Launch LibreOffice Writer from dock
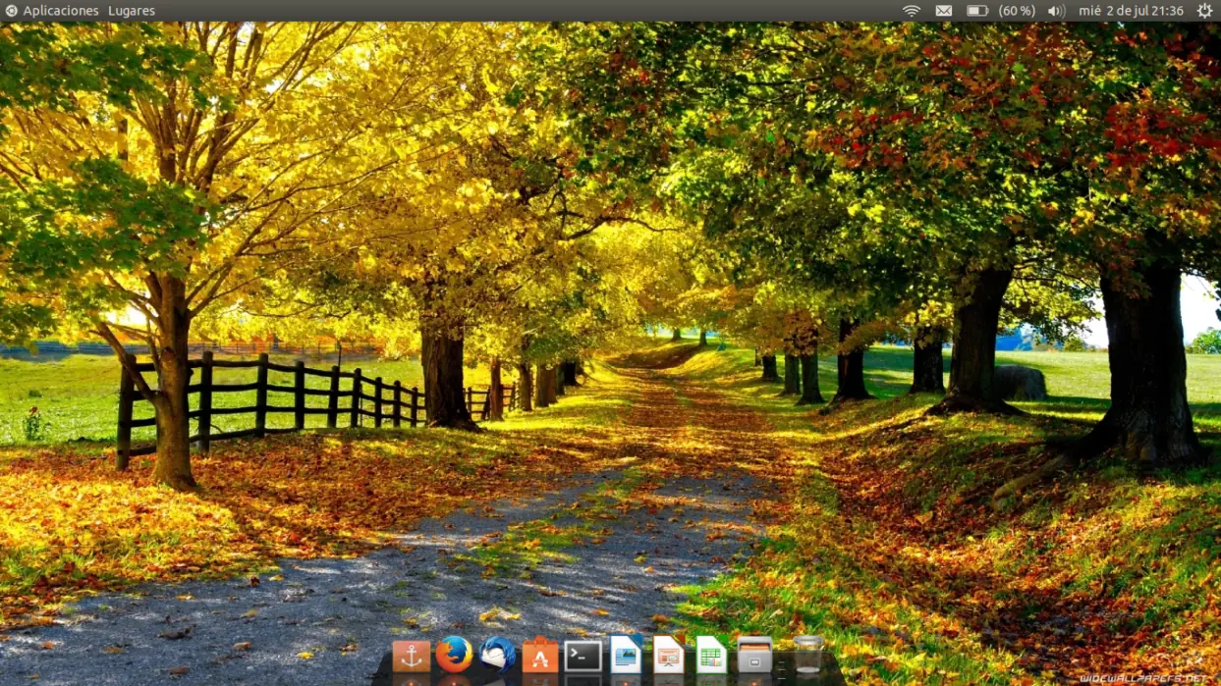 tap(626, 654)
